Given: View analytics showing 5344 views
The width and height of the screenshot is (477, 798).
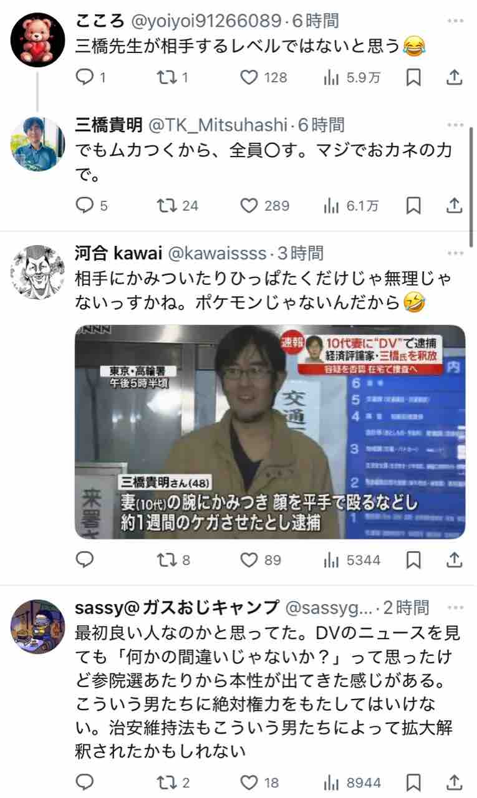Looking at the screenshot, I should [x=352, y=560].
